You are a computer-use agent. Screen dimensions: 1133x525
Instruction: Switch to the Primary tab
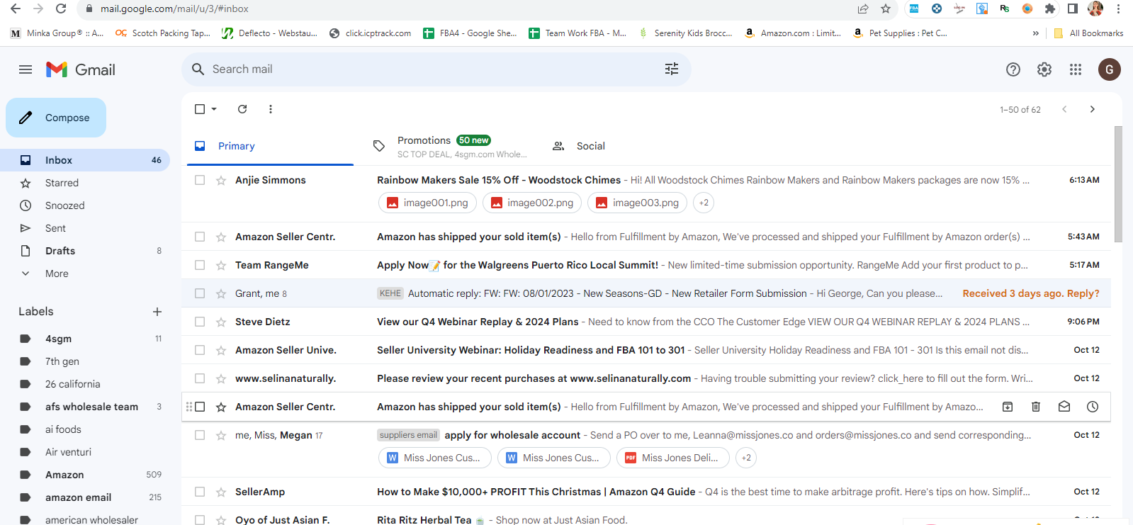click(270, 146)
